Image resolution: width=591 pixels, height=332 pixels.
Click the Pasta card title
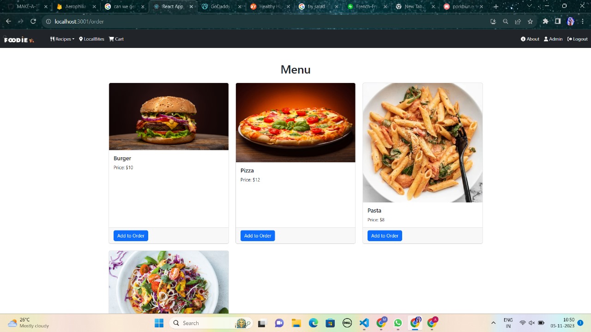pyautogui.click(x=374, y=211)
